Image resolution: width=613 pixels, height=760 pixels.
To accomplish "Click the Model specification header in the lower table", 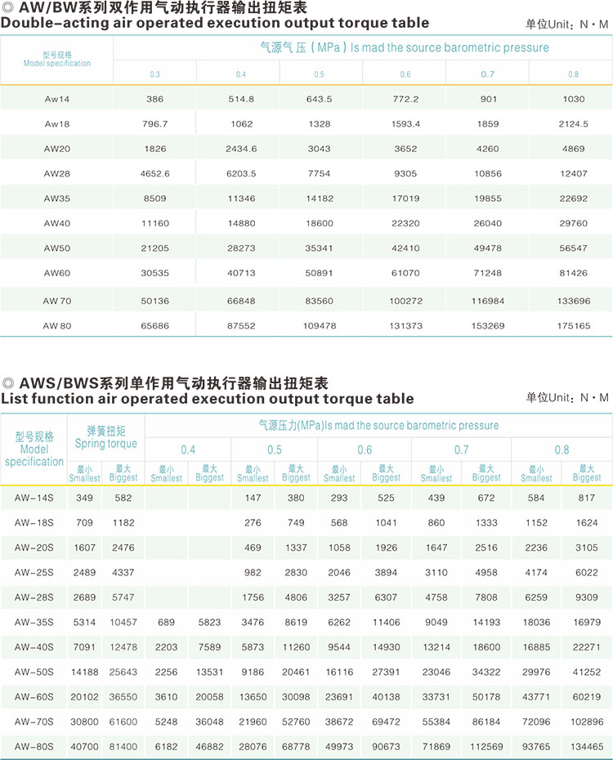I will coord(34,449).
